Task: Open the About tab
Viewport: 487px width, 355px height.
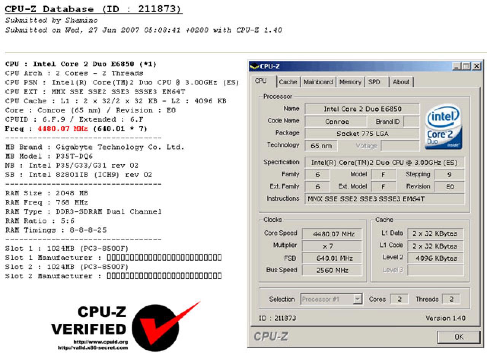Action: coord(401,82)
